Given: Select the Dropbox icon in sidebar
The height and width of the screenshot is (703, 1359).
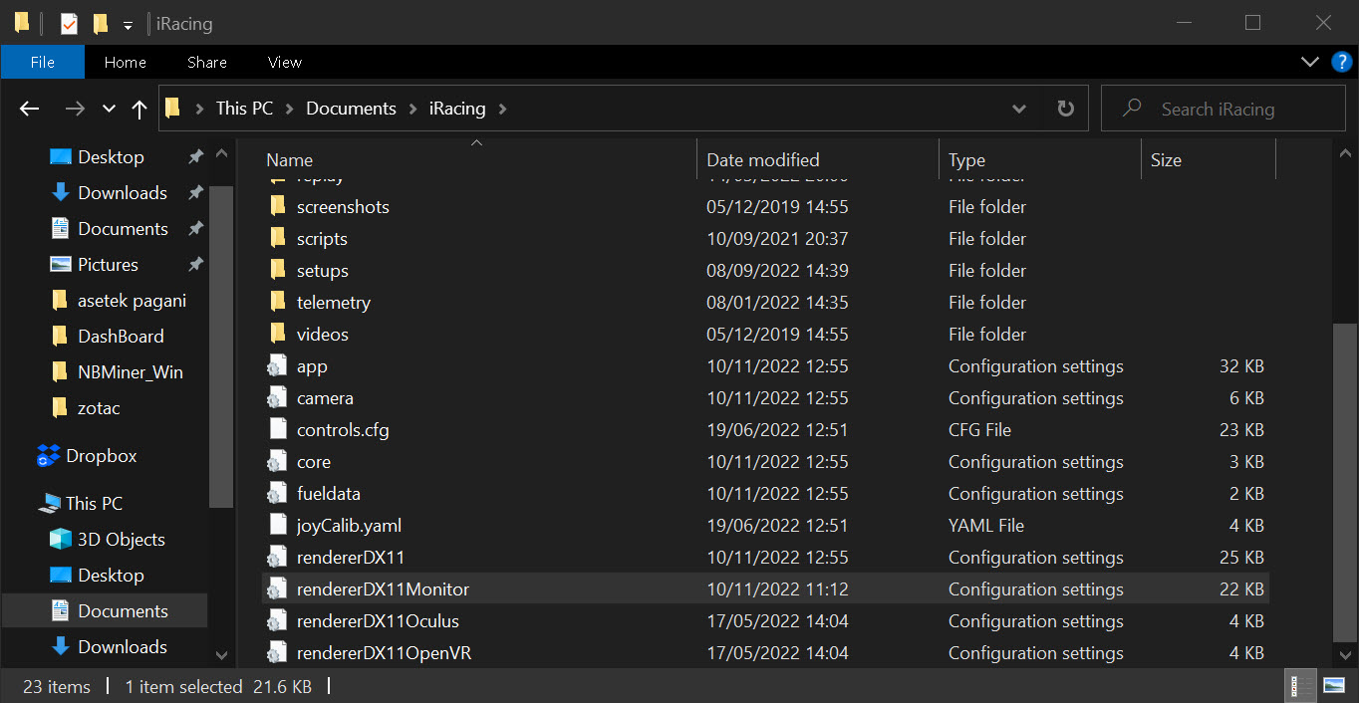Looking at the screenshot, I should click(x=49, y=456).
